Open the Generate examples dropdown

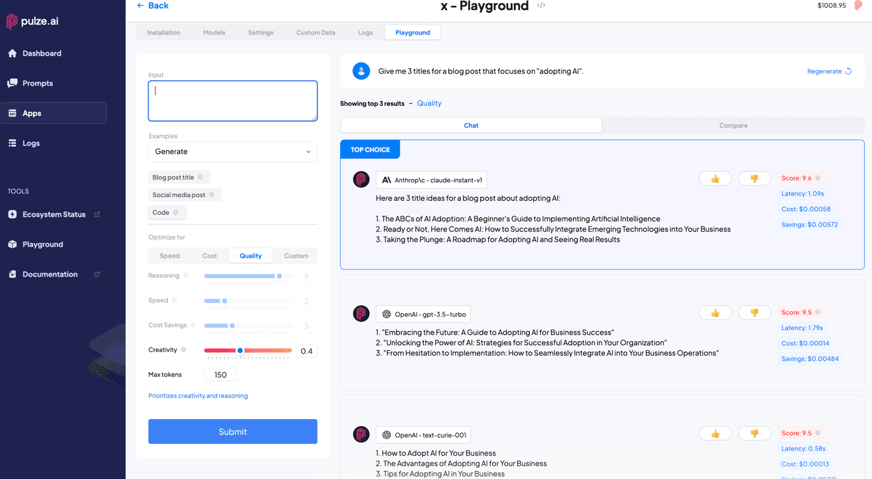tap(232, 152)
